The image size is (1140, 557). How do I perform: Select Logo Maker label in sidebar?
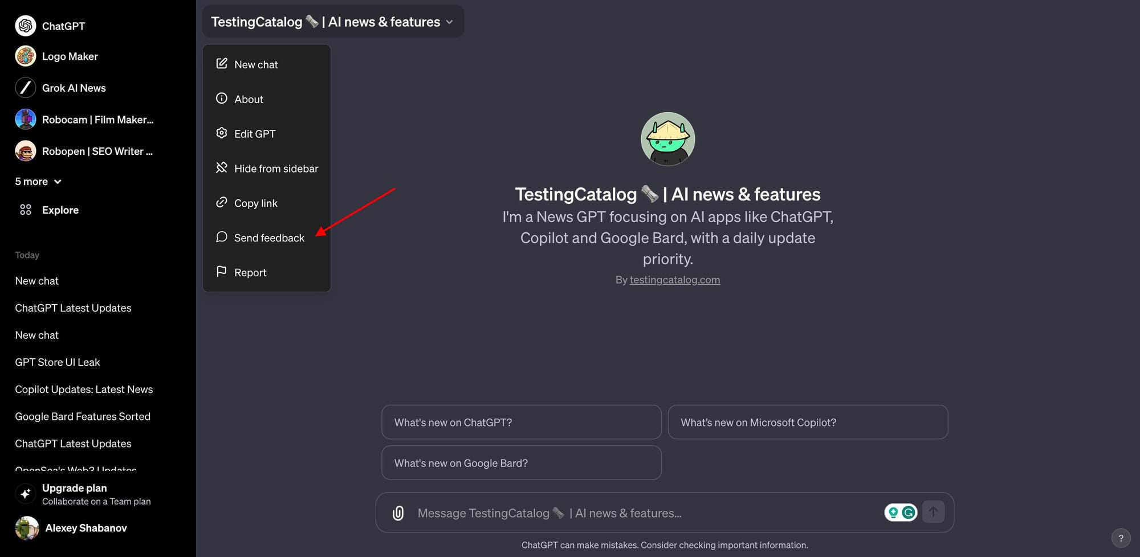point(70,56)
